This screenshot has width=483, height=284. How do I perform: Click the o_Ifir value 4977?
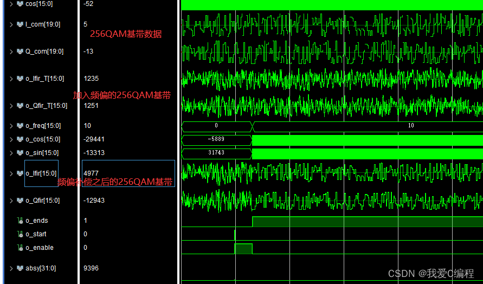[91, 173]
